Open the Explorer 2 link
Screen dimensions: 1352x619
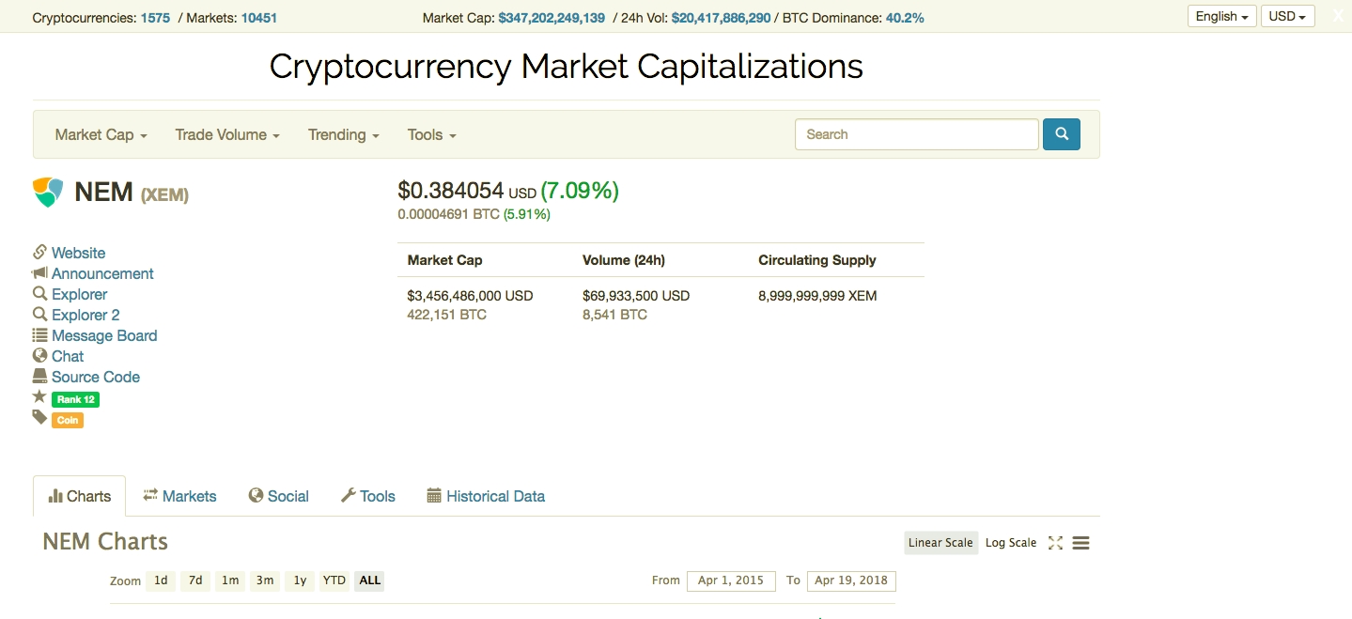(x=85, y=315)
